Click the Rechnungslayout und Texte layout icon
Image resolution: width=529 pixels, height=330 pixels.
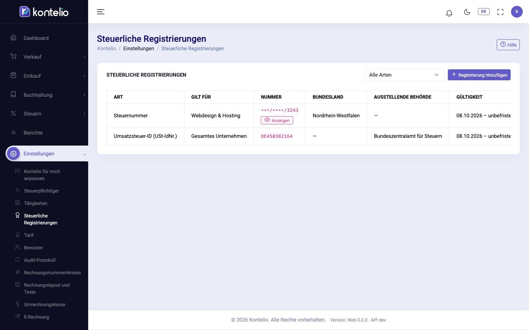pos(17,285)
